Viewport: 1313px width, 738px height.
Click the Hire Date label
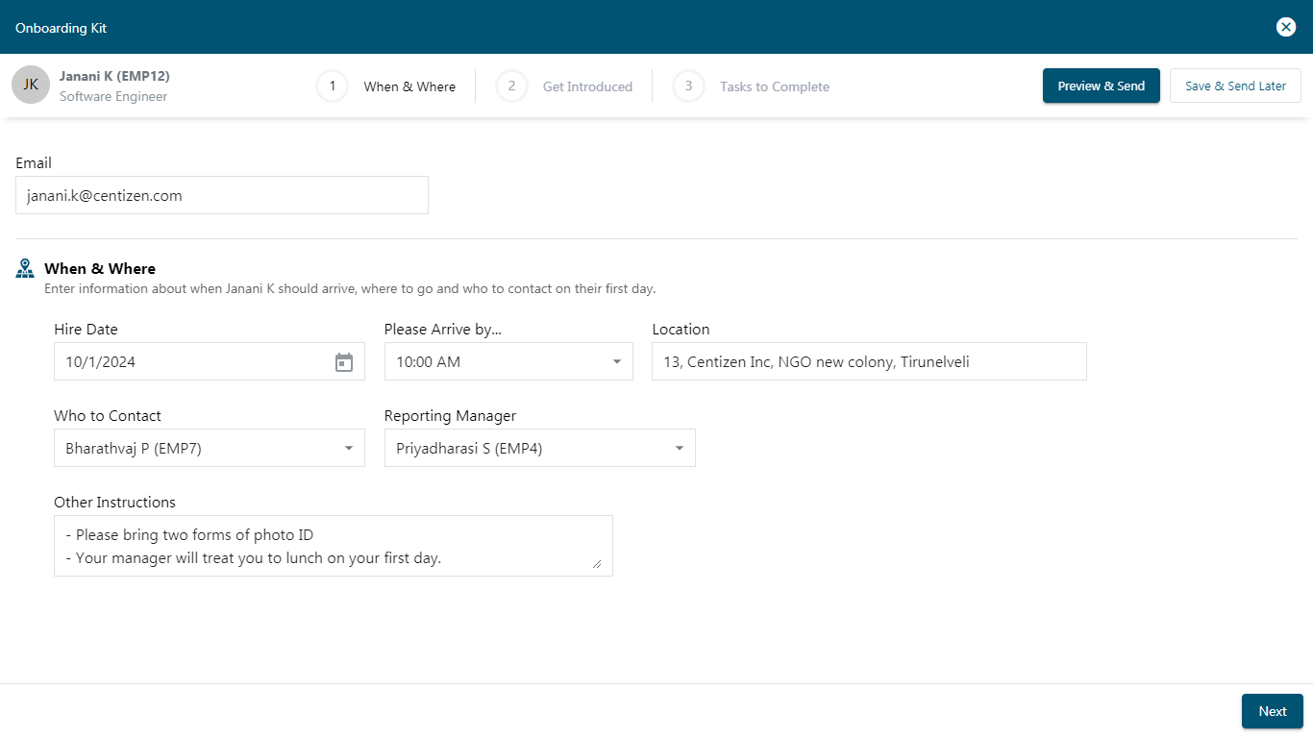[86, 330]
